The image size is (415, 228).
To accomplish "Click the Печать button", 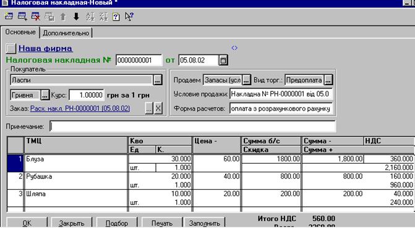I will [x=162, y=222].
